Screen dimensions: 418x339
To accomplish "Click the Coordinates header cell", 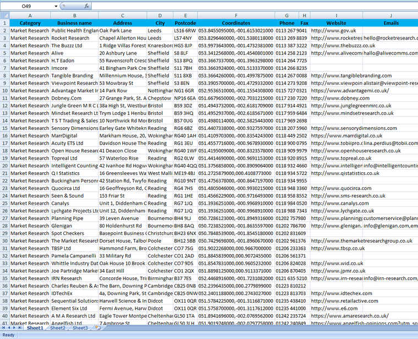I will [x=236, y=23].
